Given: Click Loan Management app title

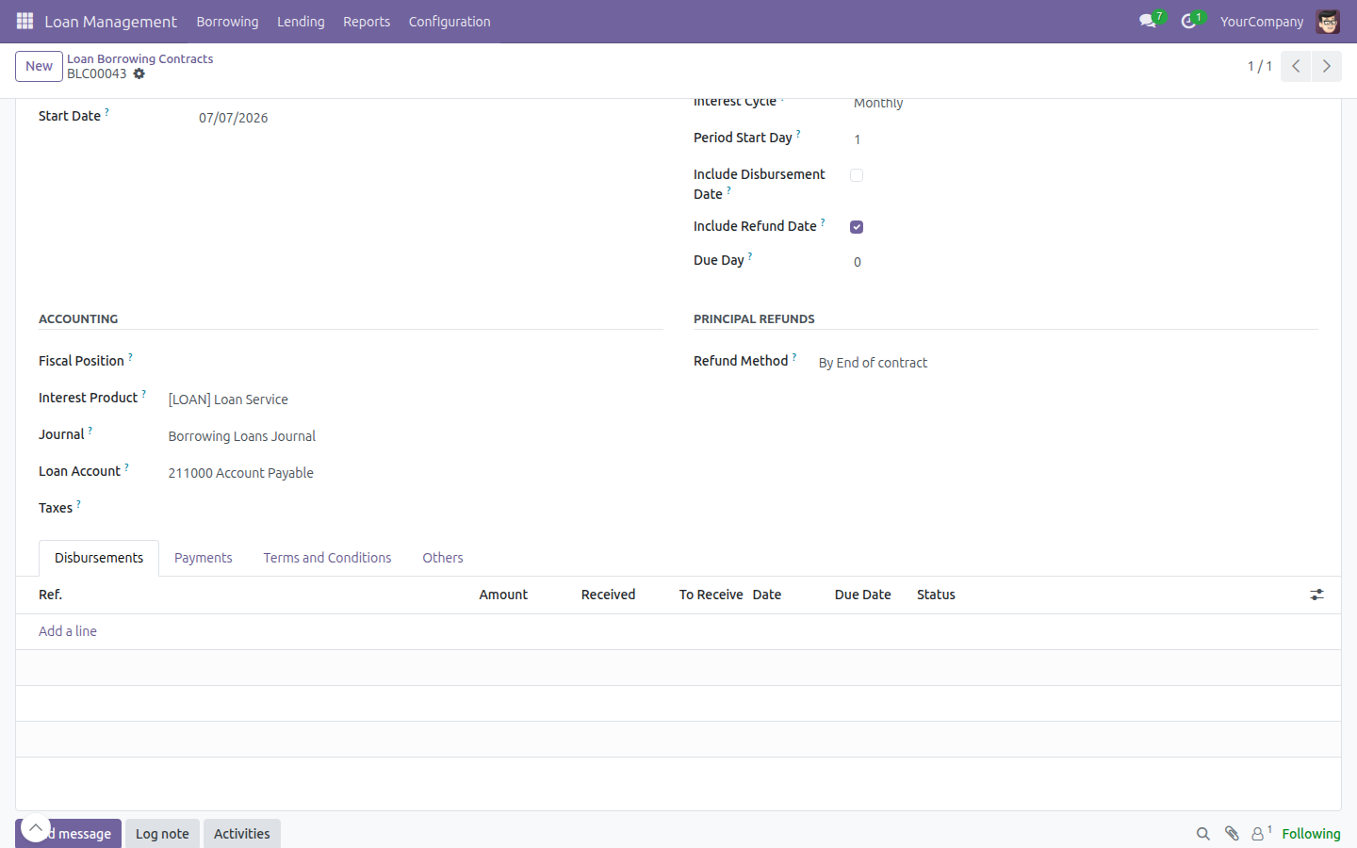Looking at the screenshot, I should click(x=110, y=22).
